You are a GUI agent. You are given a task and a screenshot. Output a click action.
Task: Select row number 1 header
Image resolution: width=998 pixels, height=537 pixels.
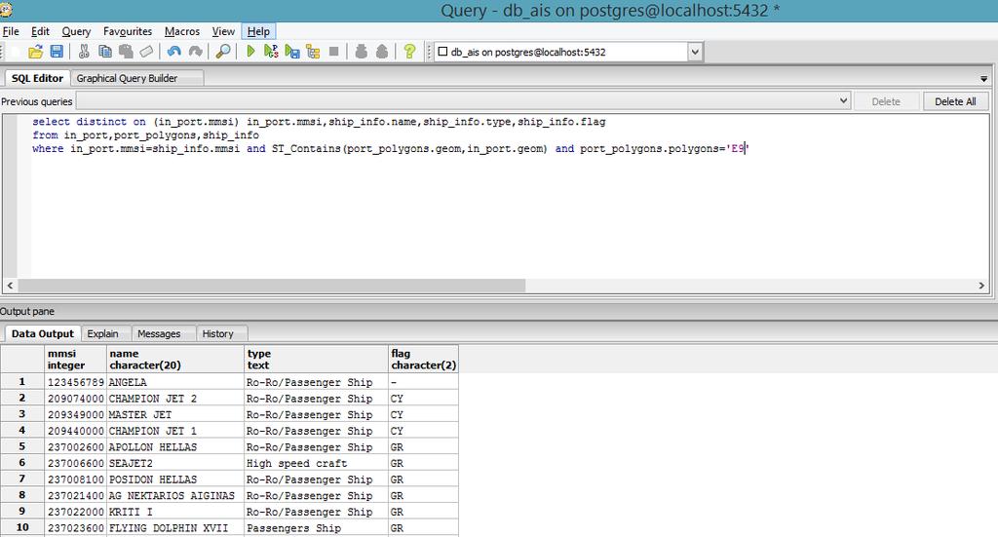tap(22, 382)
